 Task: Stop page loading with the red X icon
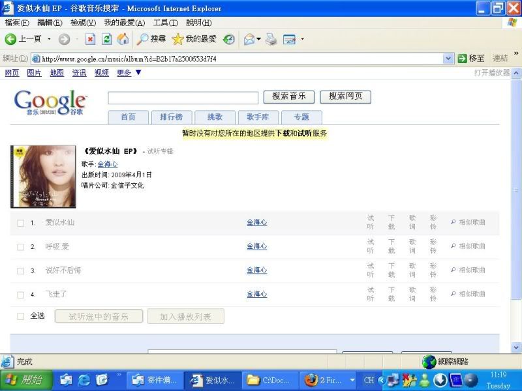[90, 39]
